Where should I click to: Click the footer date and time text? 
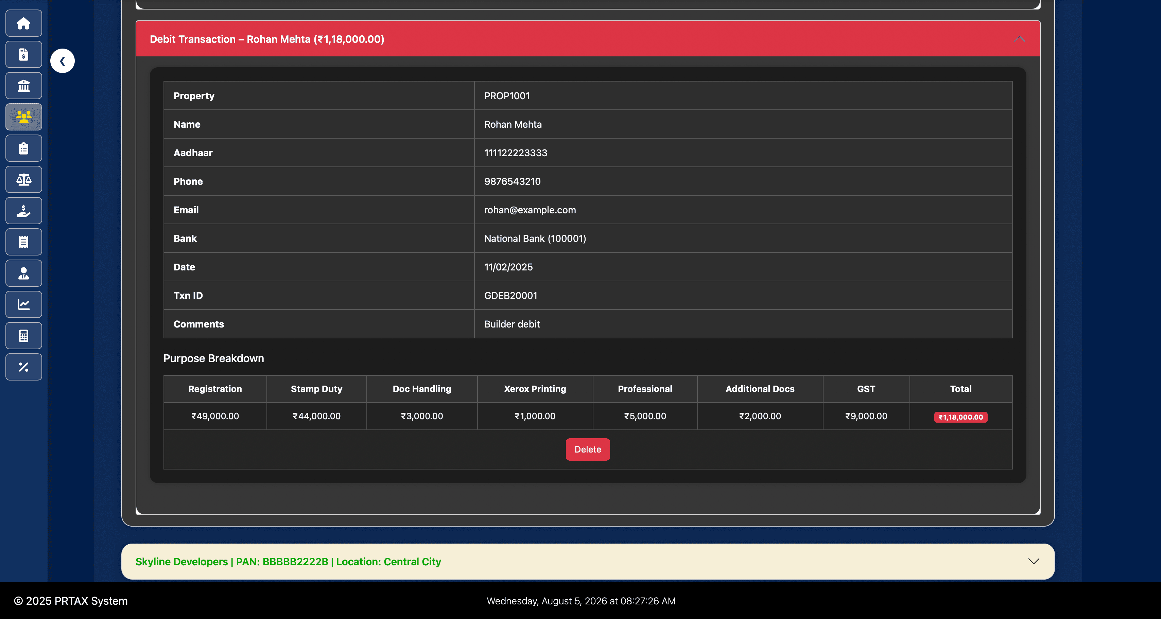coord(581,601)
